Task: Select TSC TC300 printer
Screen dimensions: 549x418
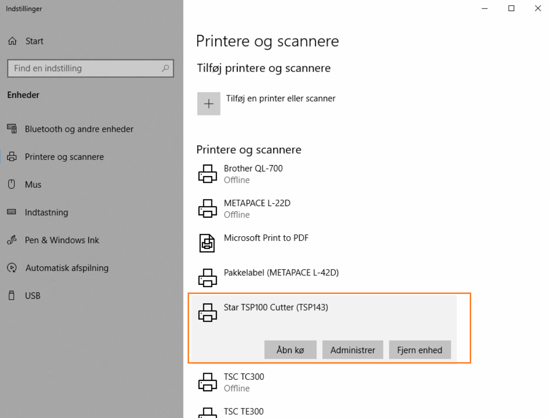Action: click(324, 382)
